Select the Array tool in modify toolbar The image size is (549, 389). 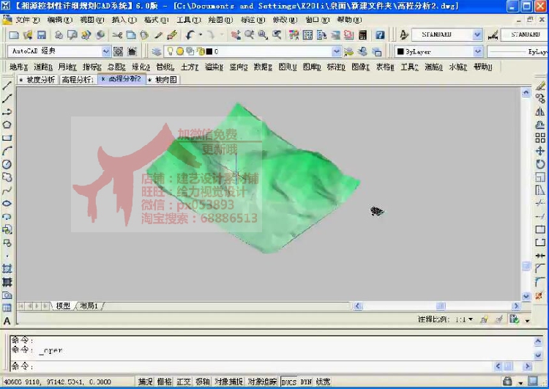(x=540, y=138)
